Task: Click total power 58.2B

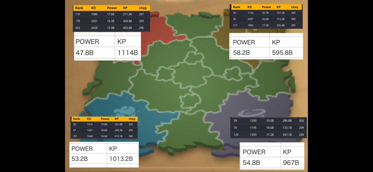Action: click(242, 53)
